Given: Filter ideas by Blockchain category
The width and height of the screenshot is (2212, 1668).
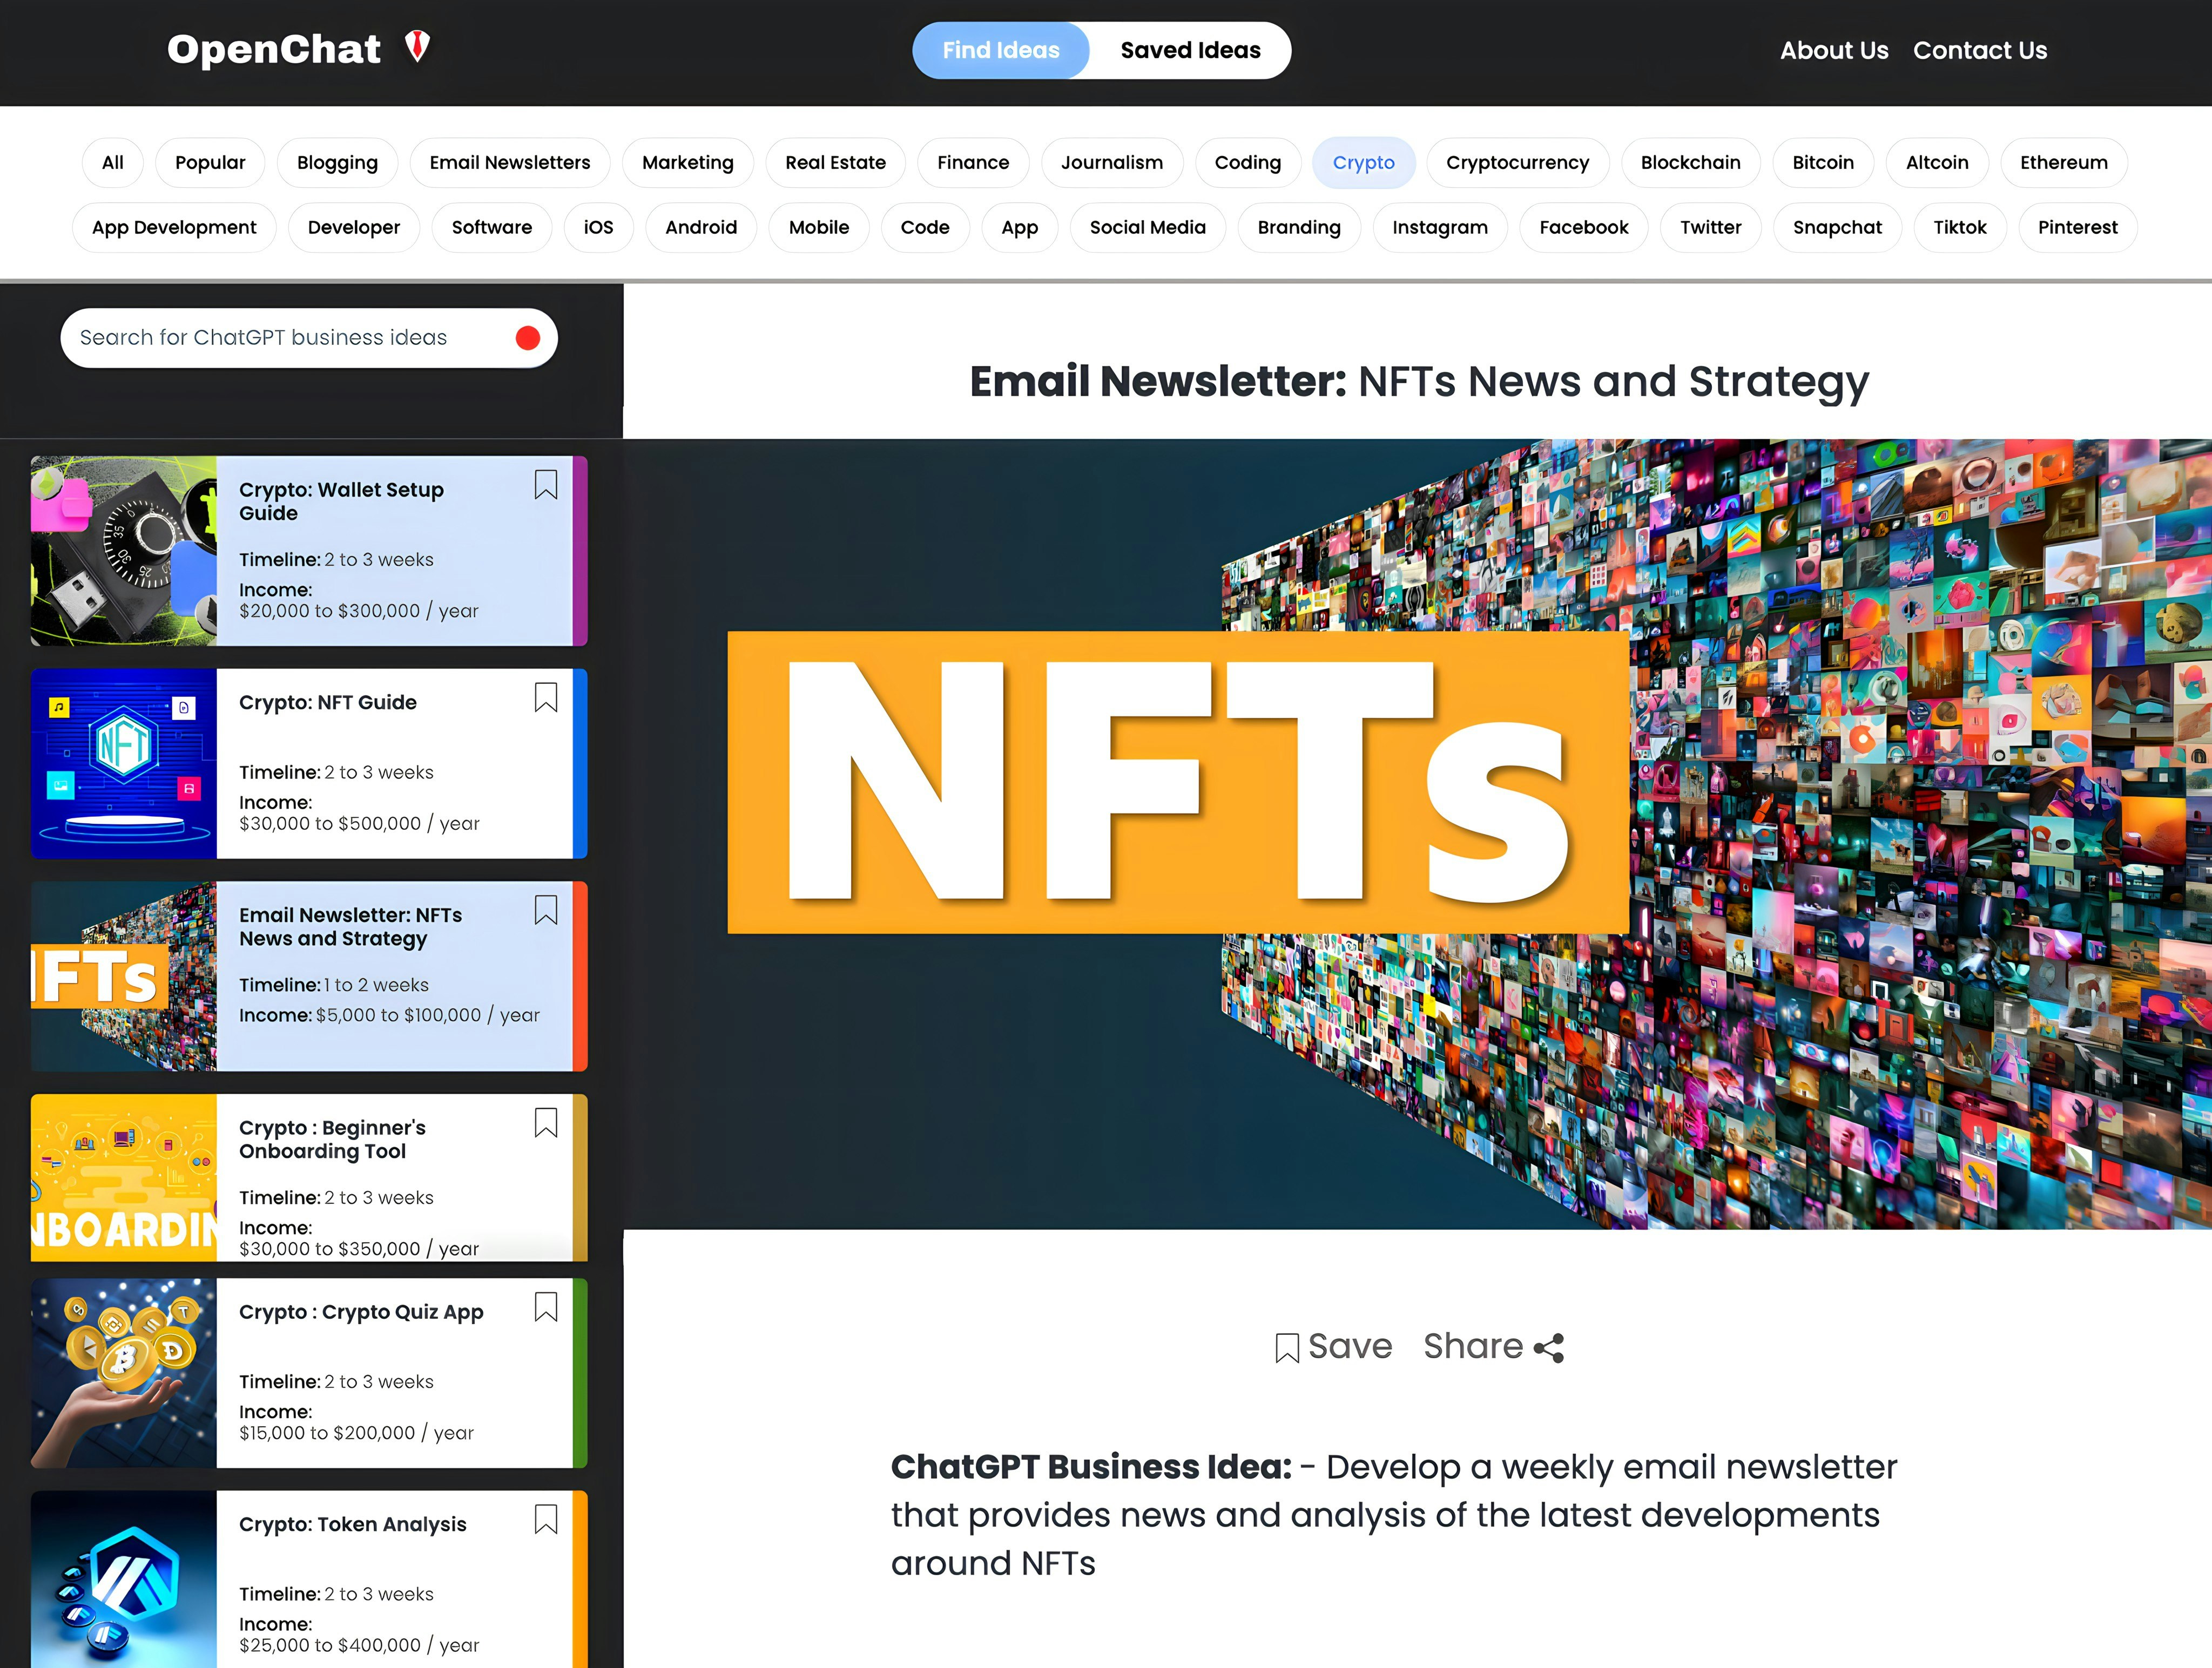Looking at the screenshot, I should click(1690, 163).
